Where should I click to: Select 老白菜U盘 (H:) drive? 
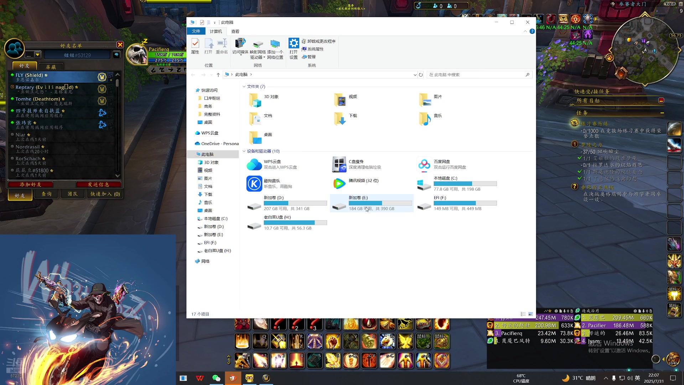(287, 223)
